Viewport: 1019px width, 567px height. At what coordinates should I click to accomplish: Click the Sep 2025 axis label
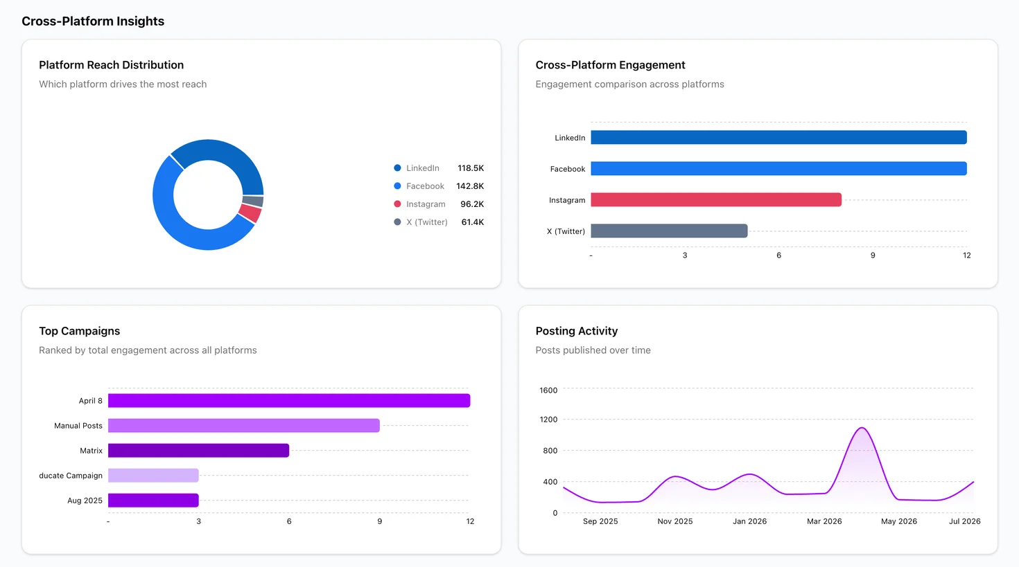pyautogui.click(x=600, y=521)
